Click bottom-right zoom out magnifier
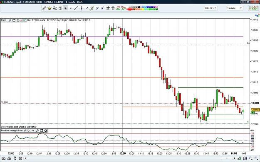The width and height of the screenshot is (260, 162). pos(250,159)
